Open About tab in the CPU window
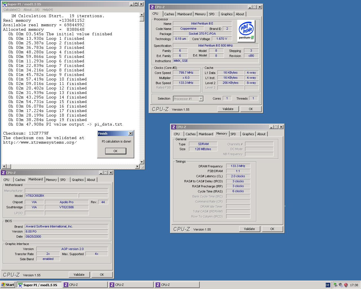Image resolution: width=361 pixels, height=289 pixels. pos(240,14)
